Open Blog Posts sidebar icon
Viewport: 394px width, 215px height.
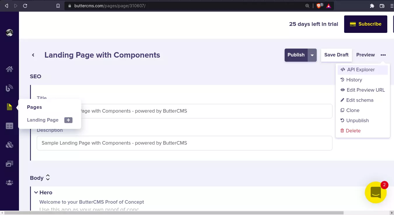tap(9, 88)
